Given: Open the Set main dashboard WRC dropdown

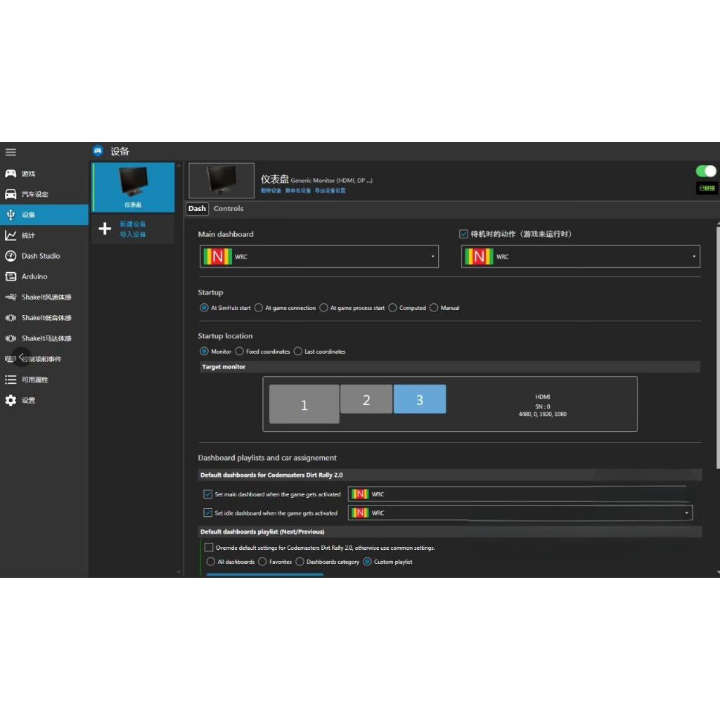Looking at the screenshot, I should [520, 494].
